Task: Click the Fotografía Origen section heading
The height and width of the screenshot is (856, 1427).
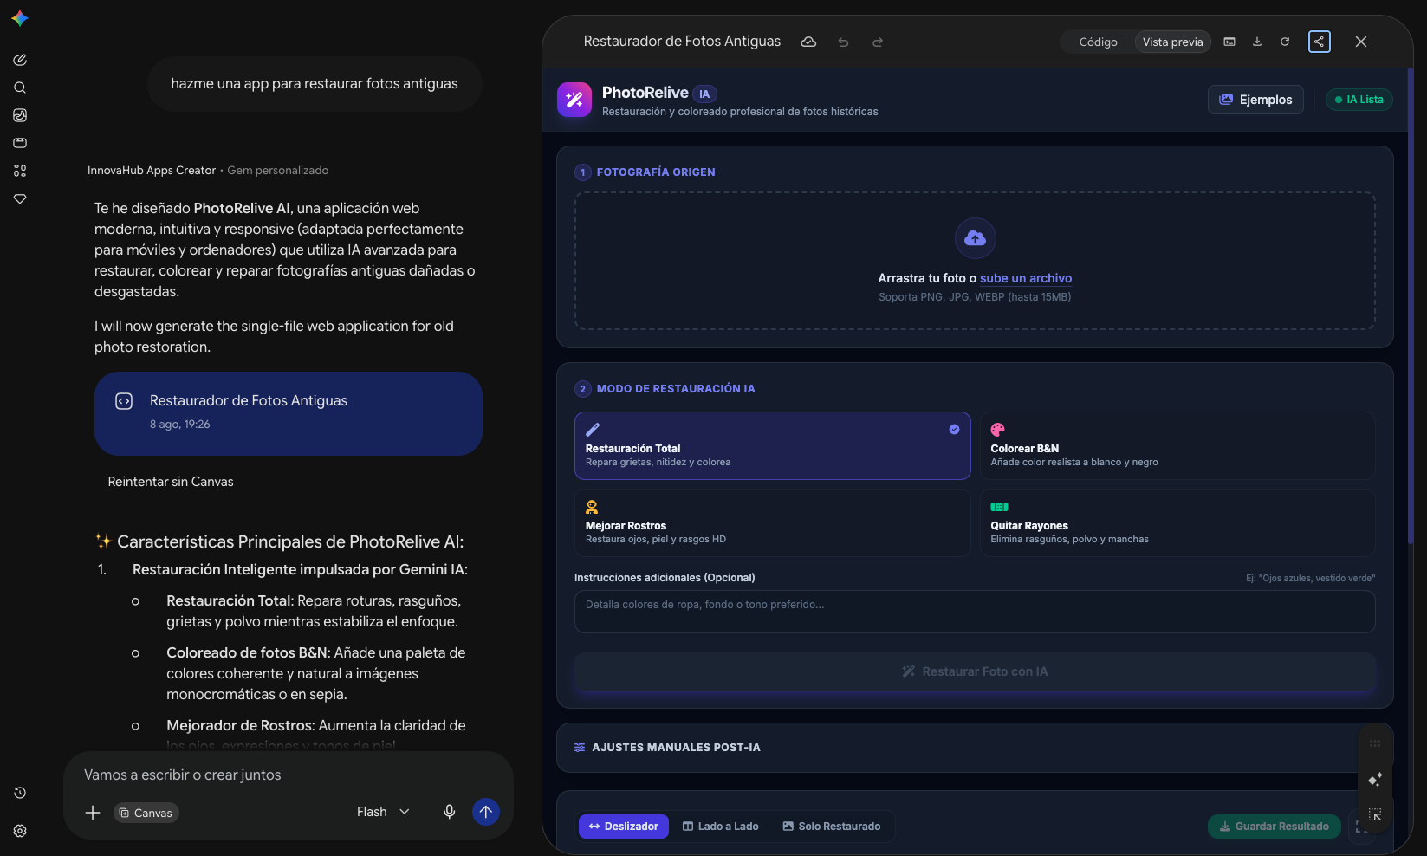Action: [x=656, y=172]
